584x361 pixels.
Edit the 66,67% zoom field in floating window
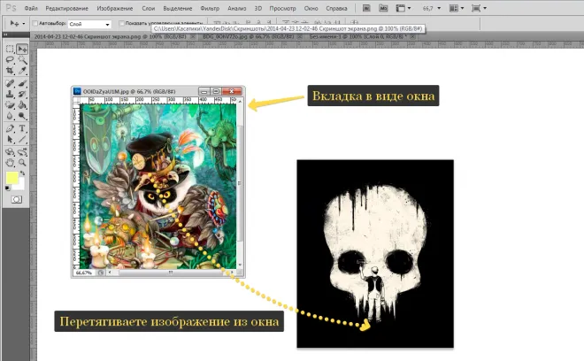pyautogui.click(x=84, y=273)
